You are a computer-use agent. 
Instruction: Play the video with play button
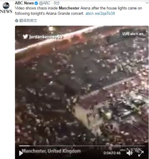(21, 153)
